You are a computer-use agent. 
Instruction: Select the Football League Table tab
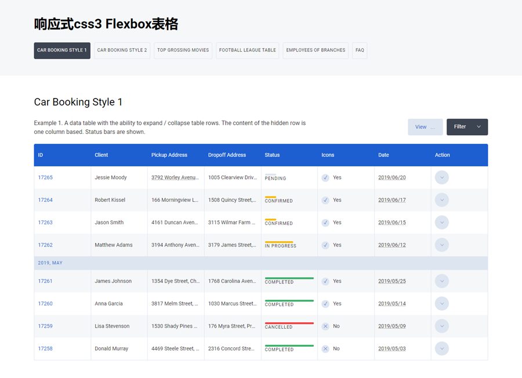[248, 50]
